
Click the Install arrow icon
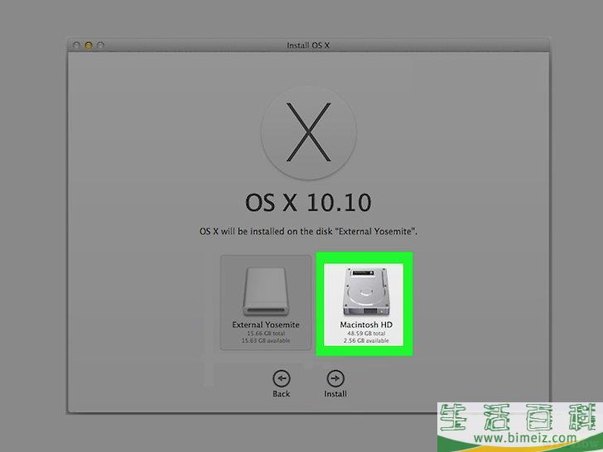pos(335,377)
